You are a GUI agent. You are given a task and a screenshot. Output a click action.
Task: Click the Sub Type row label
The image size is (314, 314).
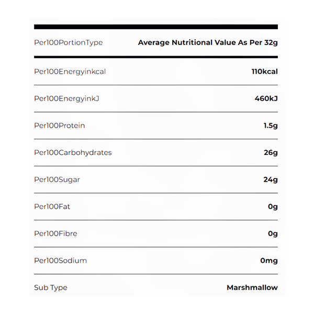(51, 287)
